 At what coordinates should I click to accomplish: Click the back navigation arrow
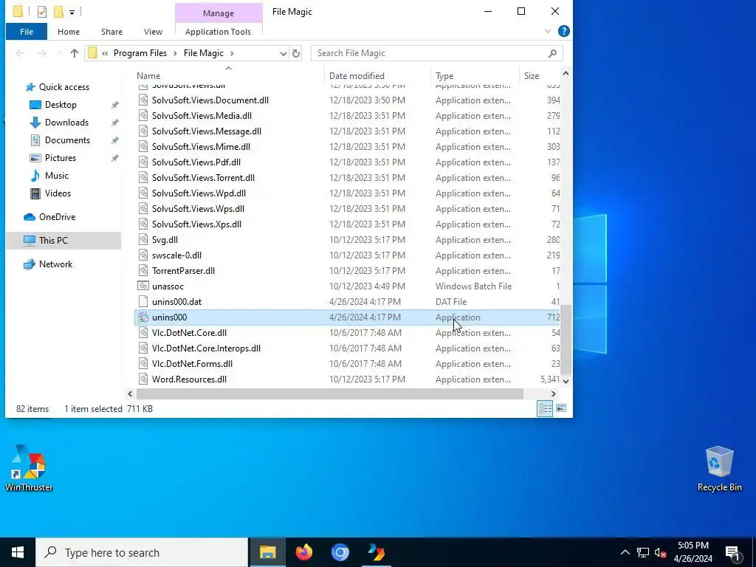tap(20, 53)
